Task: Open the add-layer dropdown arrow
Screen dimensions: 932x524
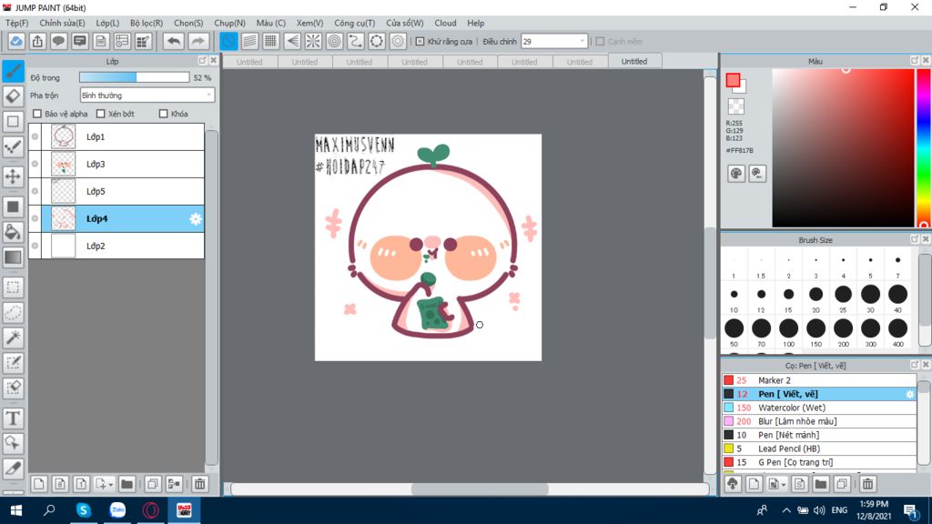Action: tap(110, 485)
